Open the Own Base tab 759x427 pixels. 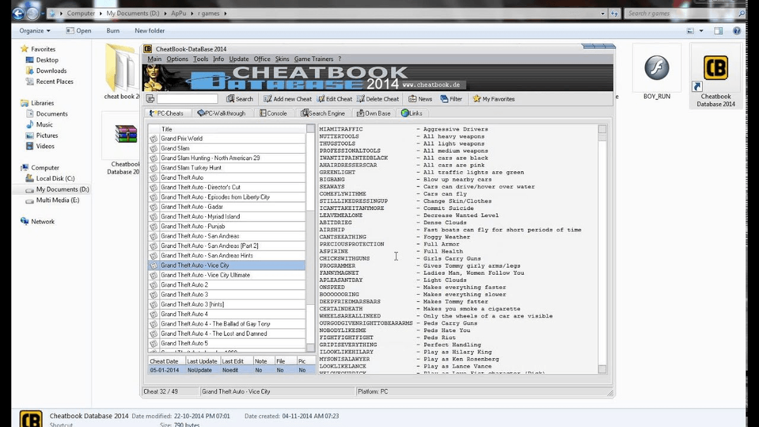coord(374,113)
